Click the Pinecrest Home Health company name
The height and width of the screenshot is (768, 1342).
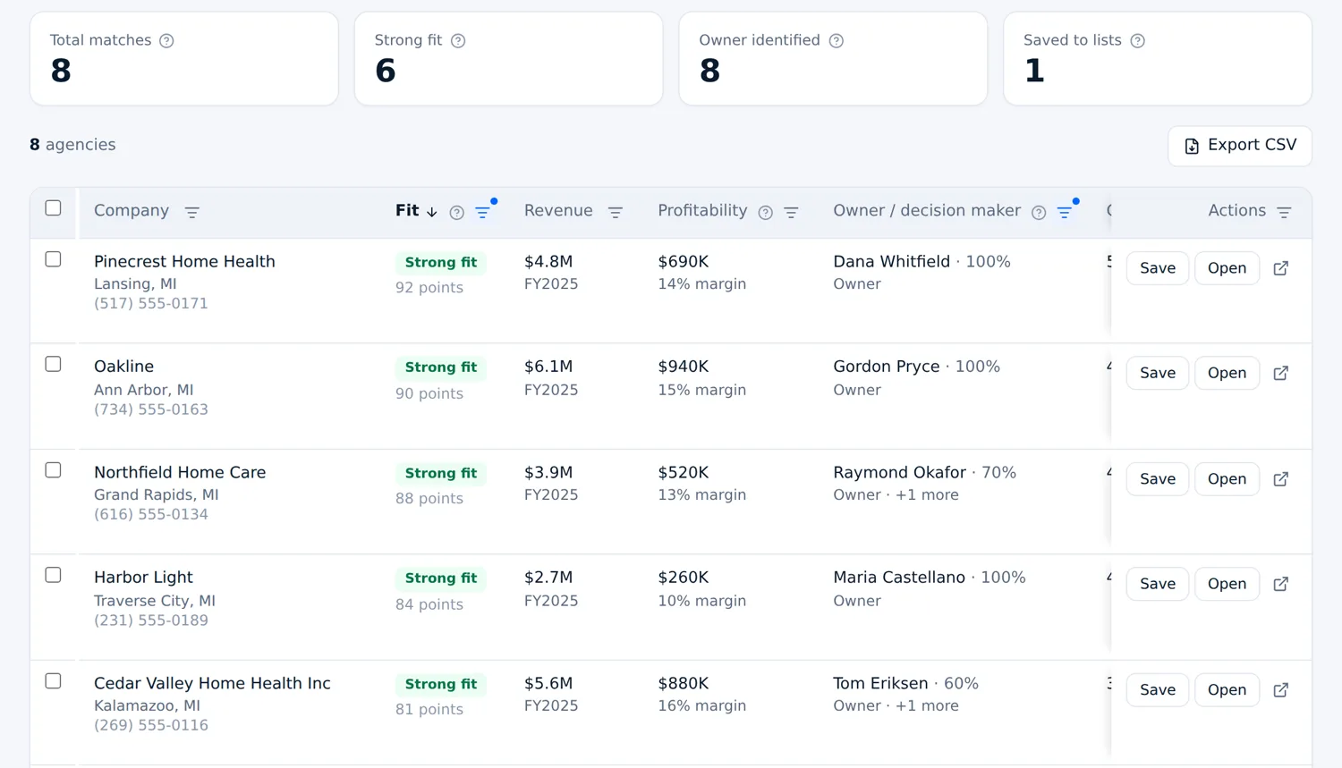184,262
